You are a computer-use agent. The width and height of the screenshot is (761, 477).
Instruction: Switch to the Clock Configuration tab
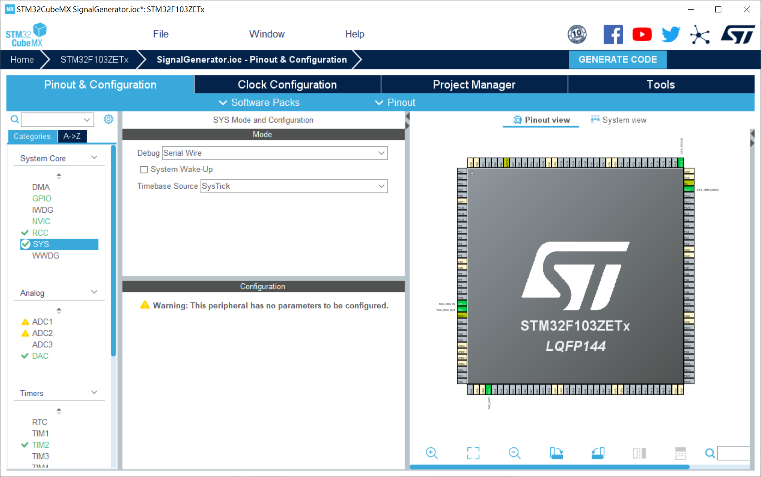tap(287, 85)
